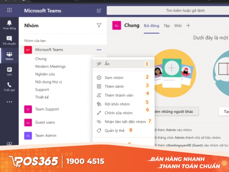
Task: Open the Chung channel
Action: [41, 58]
